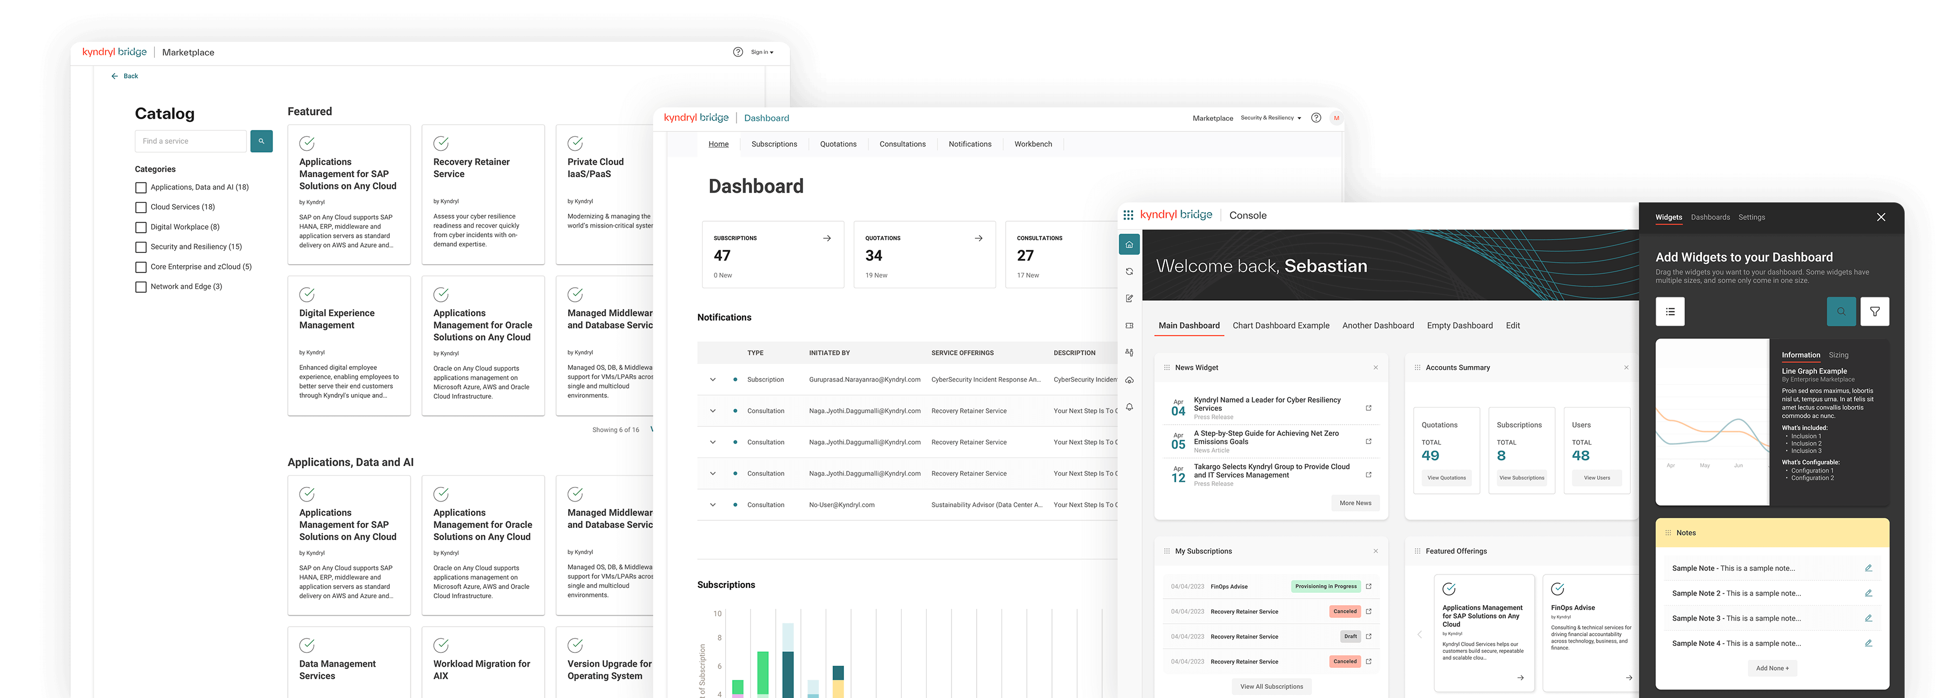Open external link for FinOps Advise subscription
The image size is (1946, 698).
coord(1369,586)
